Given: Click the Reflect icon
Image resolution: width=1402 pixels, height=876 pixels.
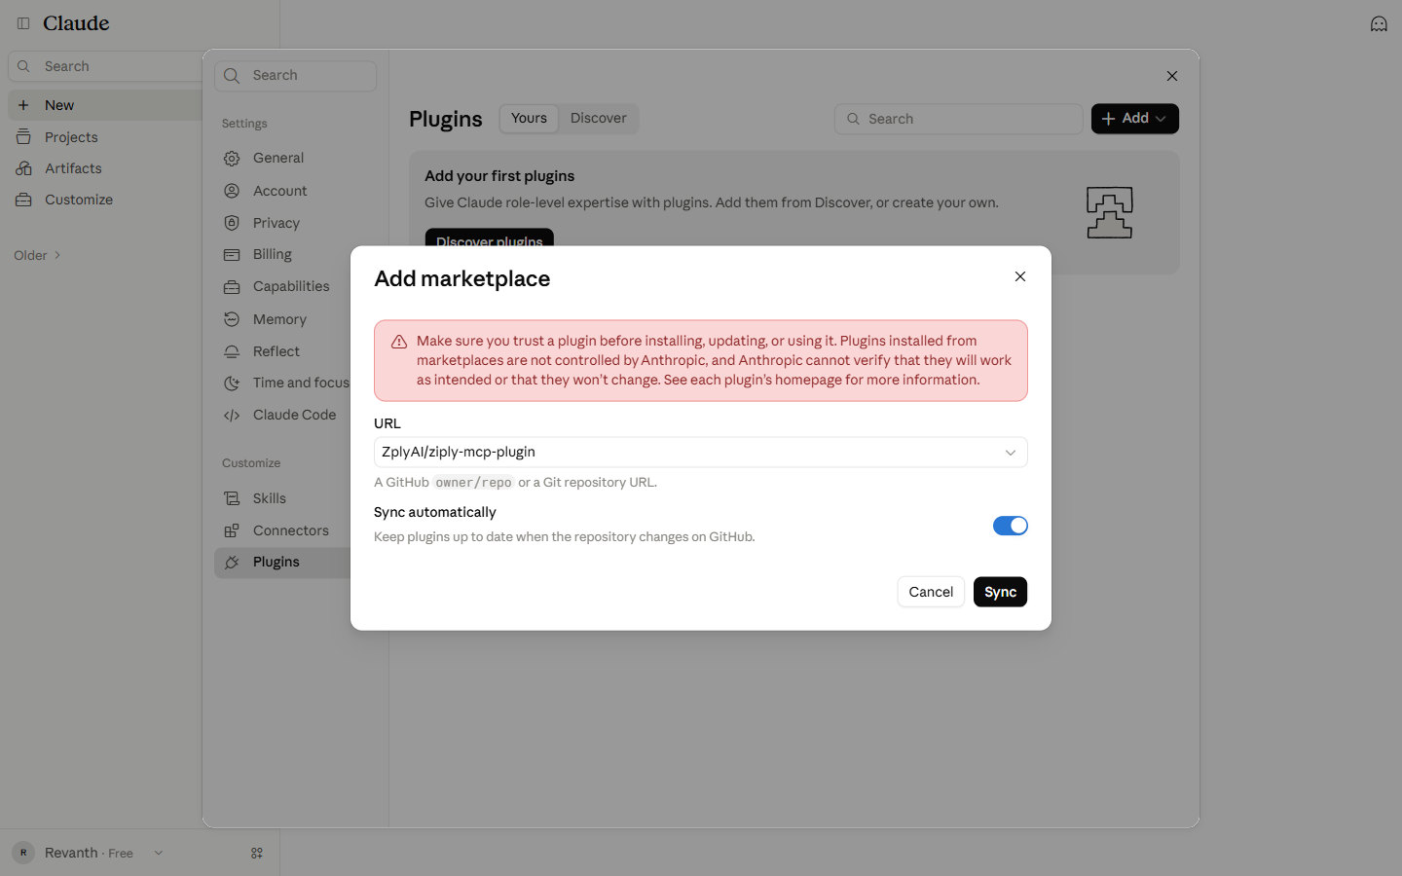Looking at the screenshot, I should [x=232, y=351].
